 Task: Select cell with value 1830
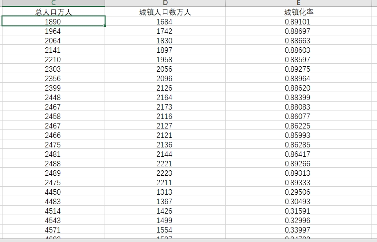(x=165, y=40)
